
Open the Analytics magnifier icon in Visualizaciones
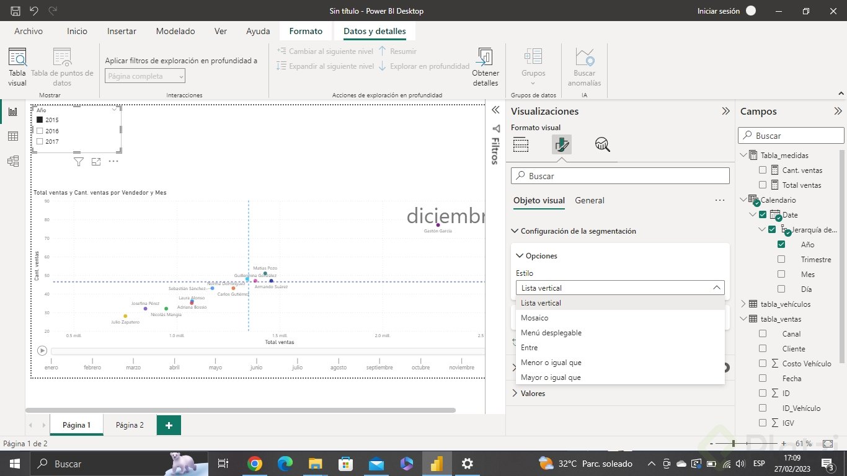tap(602, 145)
